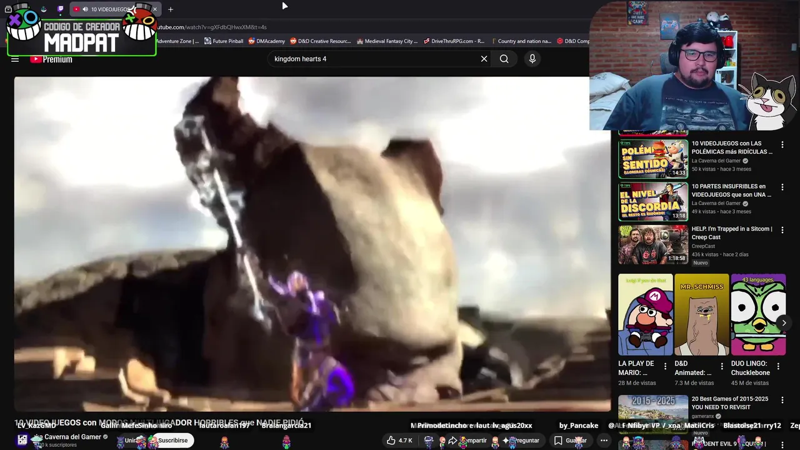
Task: Open more actions menu beside Guardar
Action: pos(604,441)
